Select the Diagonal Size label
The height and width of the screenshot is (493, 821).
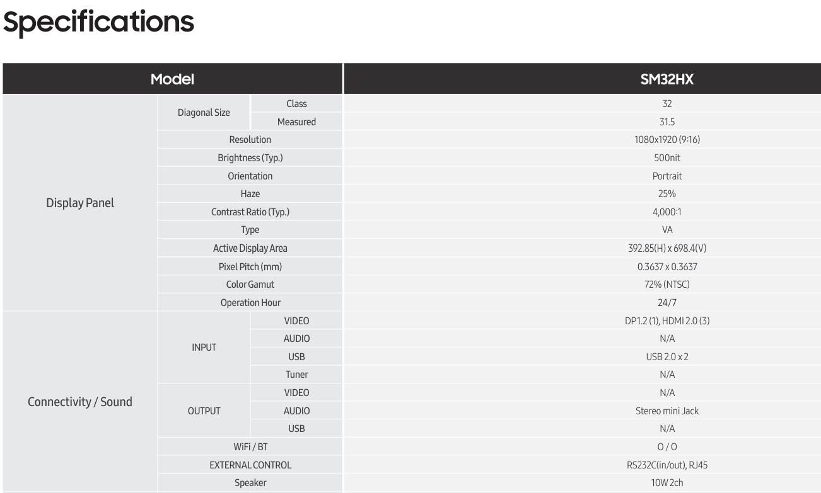coord(204,113)
